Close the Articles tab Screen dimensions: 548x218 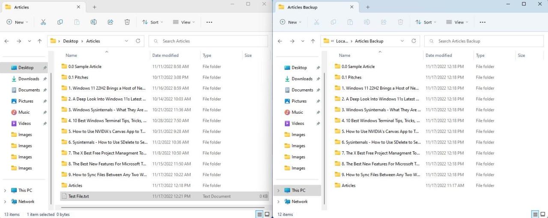(x=78, y=7)
